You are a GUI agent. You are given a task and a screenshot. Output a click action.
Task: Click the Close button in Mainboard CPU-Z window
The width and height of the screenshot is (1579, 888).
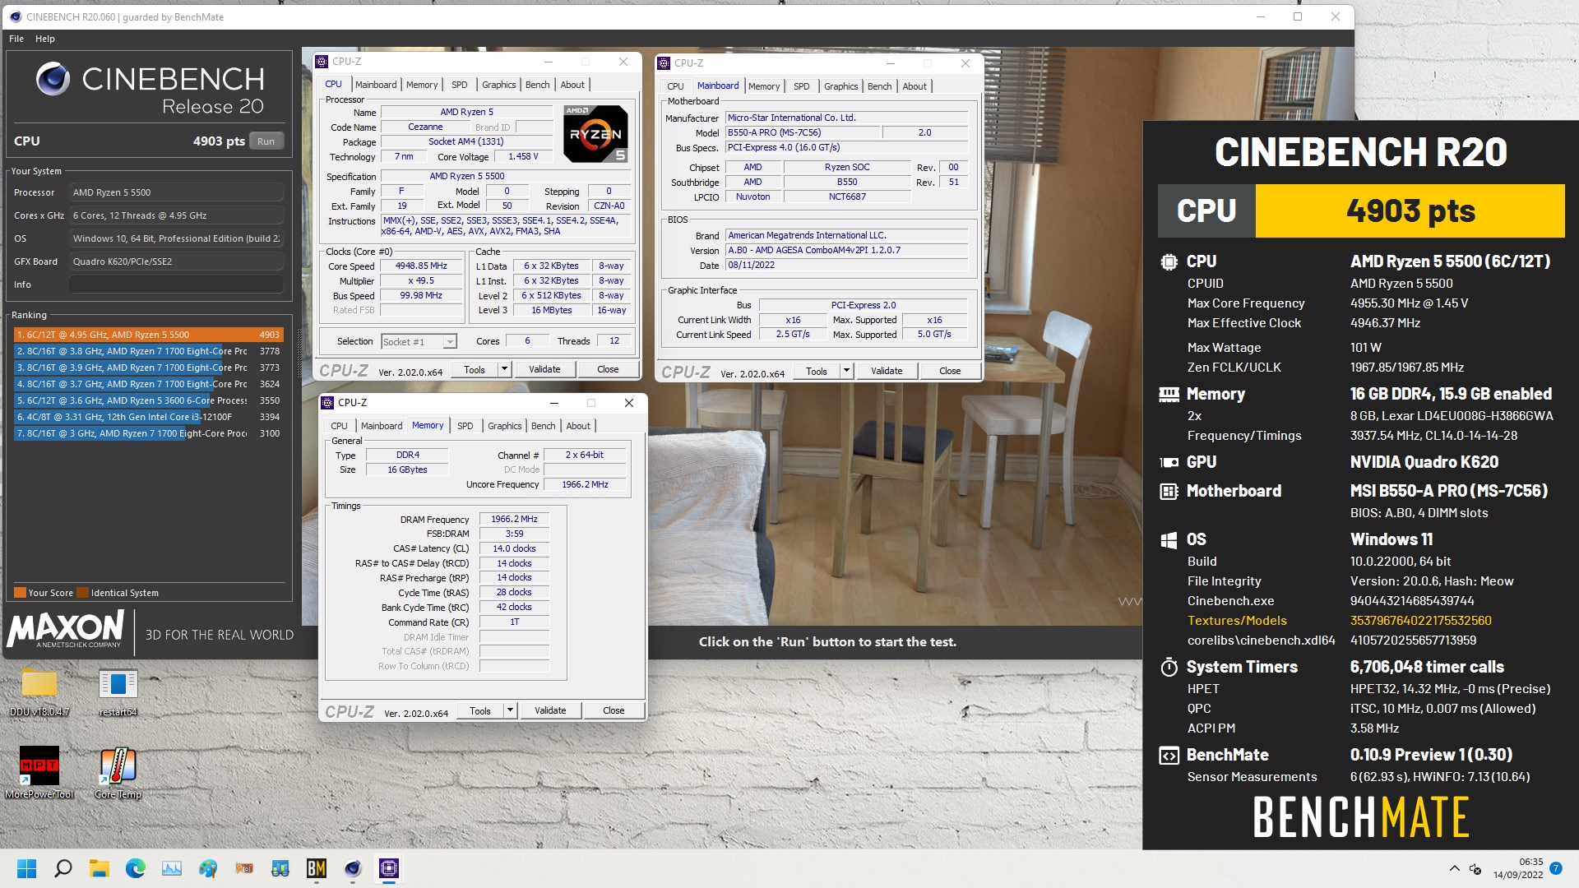(x=950, y=372)
